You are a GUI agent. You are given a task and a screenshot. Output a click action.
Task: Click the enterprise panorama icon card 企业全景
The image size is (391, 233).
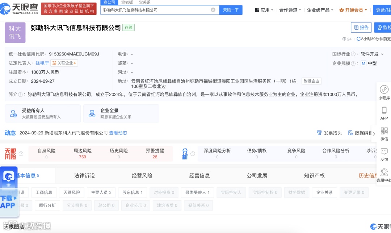121,113
